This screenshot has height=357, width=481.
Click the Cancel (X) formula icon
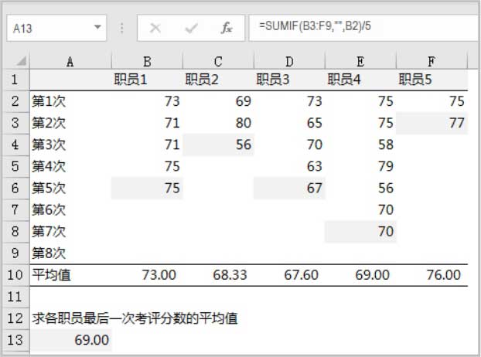(x=155, y=28)
